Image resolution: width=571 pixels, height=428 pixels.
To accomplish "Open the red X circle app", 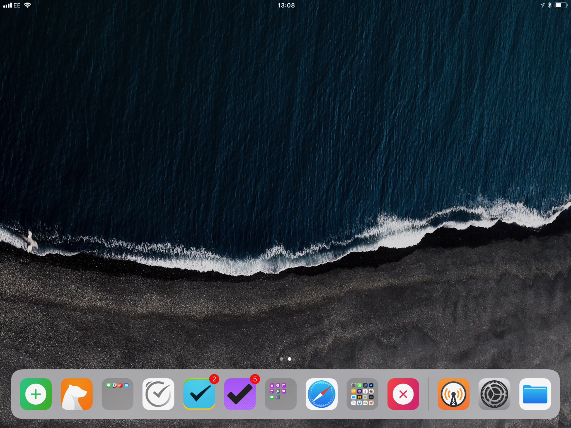I will pos(403,394).
